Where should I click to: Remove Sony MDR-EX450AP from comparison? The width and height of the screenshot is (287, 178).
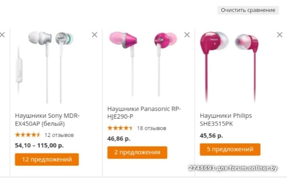coord(95,35)
